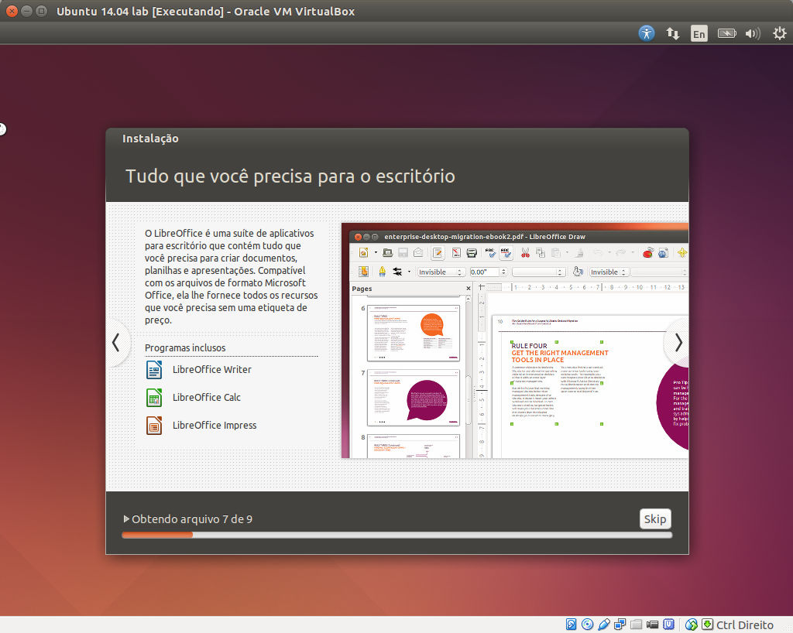Image resolution: width=793 pixels, height=633 pixels.
Task: Click the VirtualBox video capture icon
Action: 652,624
